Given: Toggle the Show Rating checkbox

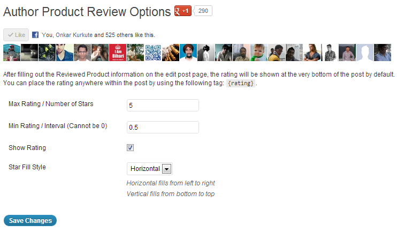Looking at the screenshot, I should pyautogui.click(x=130, y=147).
